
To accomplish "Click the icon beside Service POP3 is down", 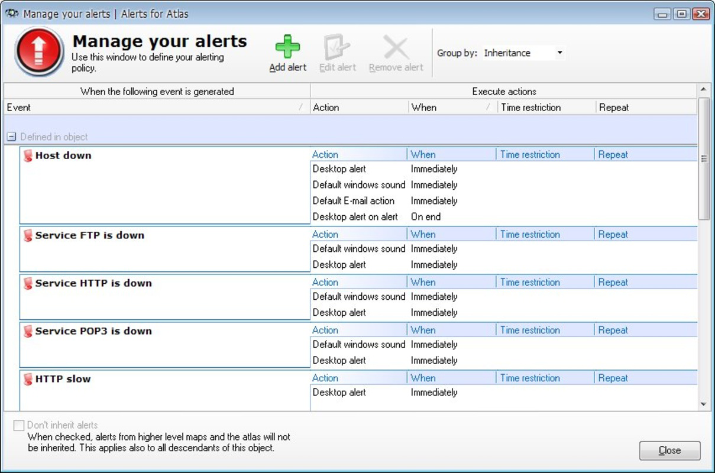I will click(x=28, y=331).
